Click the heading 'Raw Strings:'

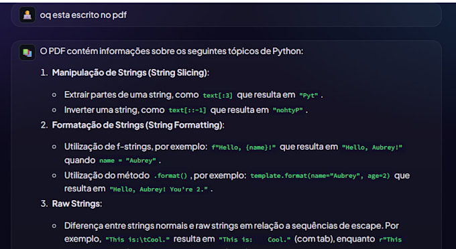click(77, 203)
